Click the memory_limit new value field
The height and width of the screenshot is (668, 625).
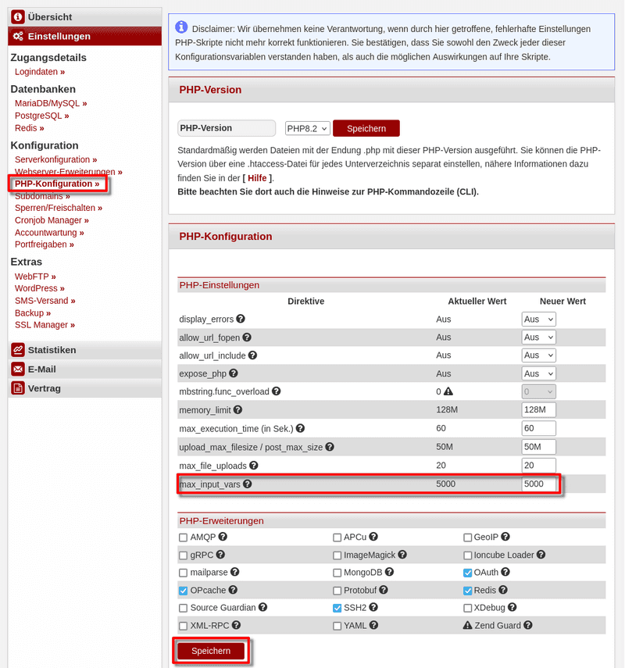point(538,410)
